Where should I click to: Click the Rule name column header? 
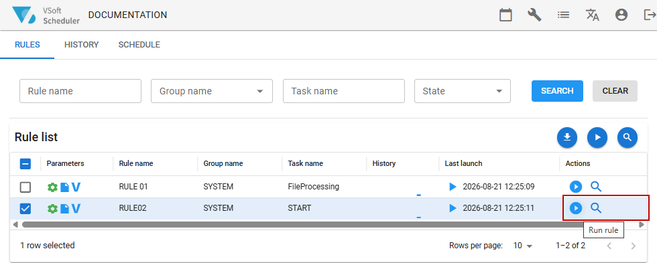click(135, 163)
